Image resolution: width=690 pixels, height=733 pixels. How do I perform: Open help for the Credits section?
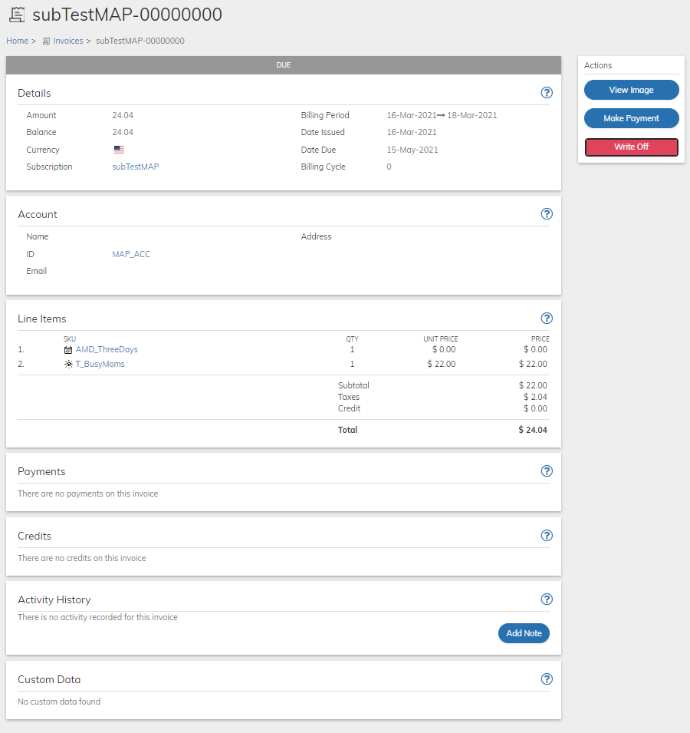(x=546, y=536)
